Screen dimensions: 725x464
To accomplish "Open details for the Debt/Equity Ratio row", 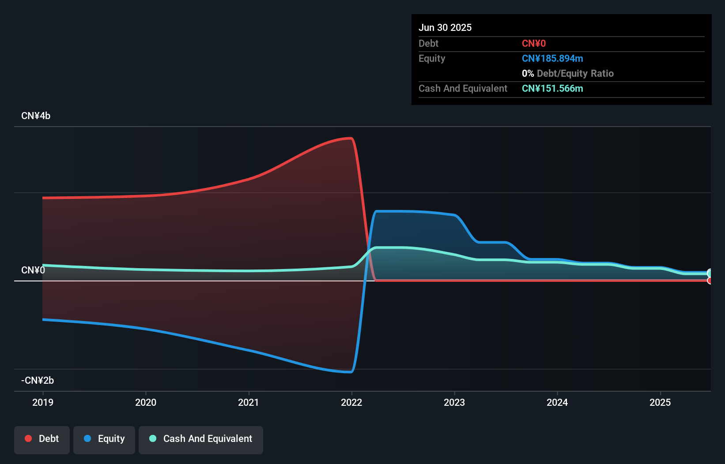I will pyautogui.click(x=568, y=73).
